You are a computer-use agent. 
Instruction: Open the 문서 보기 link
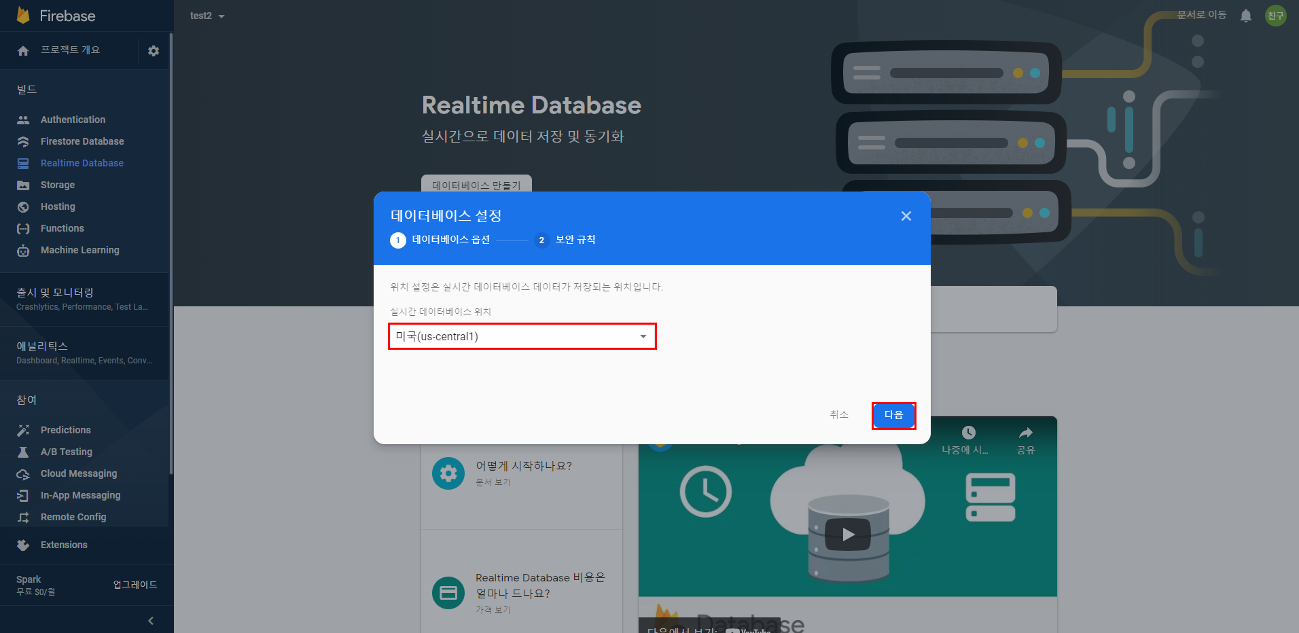[x=493, y=482]
